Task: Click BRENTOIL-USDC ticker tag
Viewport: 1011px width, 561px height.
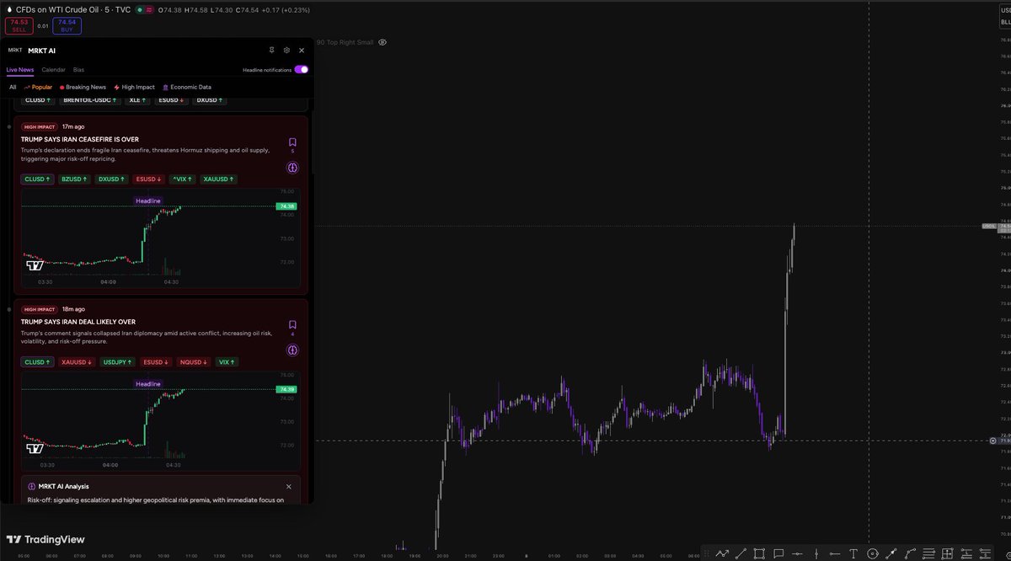Action: (x=90, y=100)
